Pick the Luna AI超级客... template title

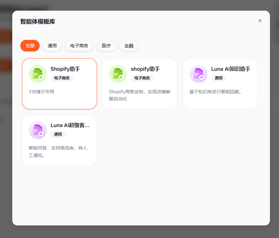click(x=70, y=125)
